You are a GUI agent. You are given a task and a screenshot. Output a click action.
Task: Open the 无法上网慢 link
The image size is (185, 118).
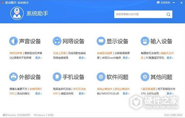[59, 53]
